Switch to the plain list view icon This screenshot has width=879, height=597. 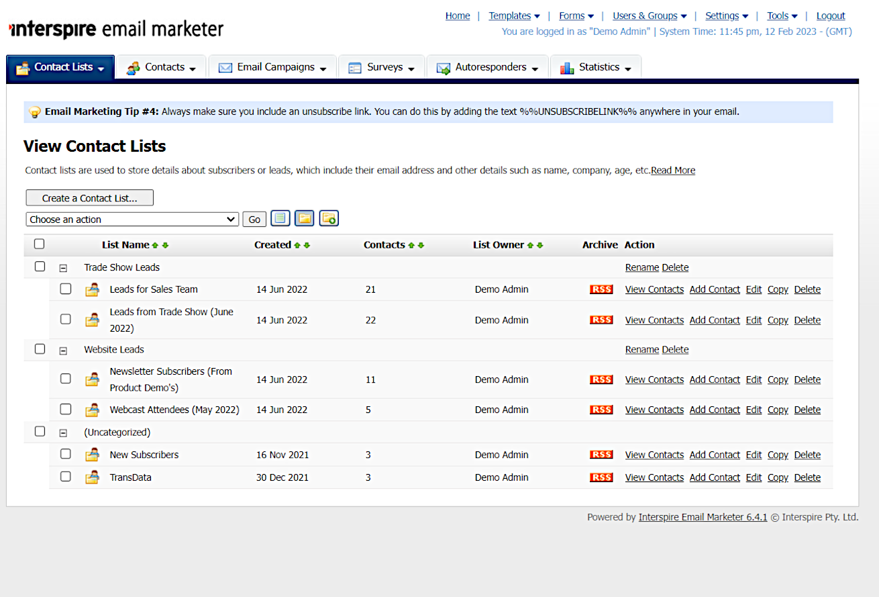(x=280, y=218)
